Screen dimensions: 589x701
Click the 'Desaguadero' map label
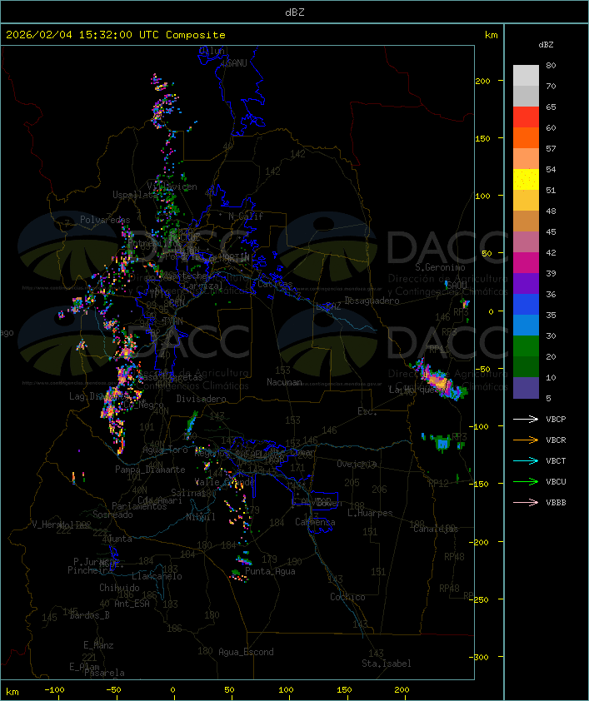click(372, 301)
